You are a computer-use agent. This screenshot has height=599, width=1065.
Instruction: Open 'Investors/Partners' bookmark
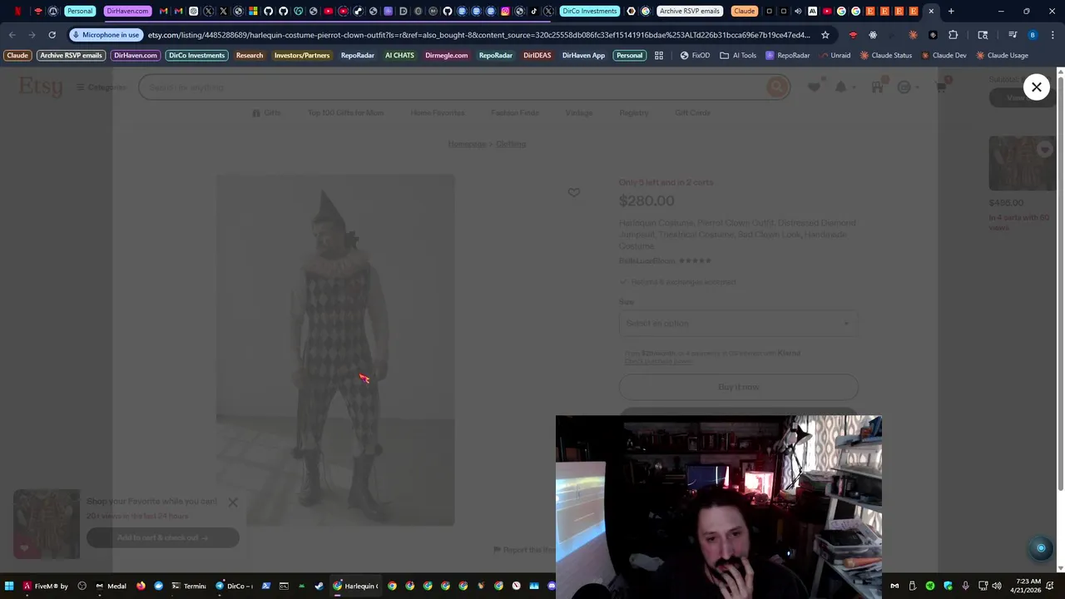(x=302, y=55)
